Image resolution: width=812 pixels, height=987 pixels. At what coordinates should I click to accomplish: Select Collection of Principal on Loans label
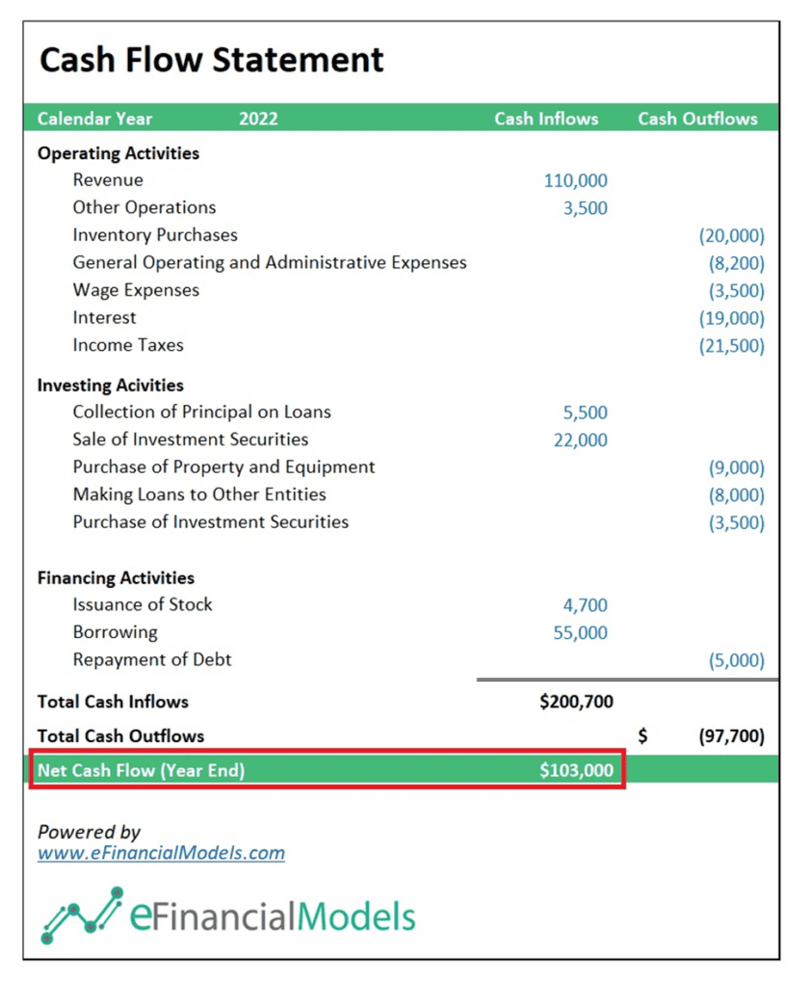tap(202, 412)
